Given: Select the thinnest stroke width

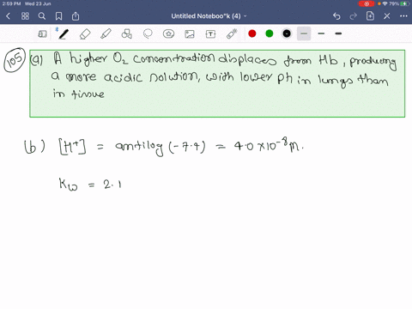Looking at the screenshot, I should tap(304, 33).
